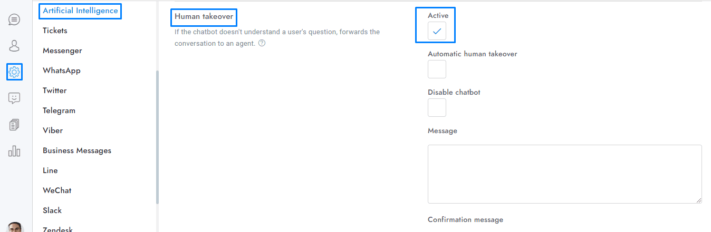Viewport: 711px width, 232px height.
Task: Click inside the Message text area
Action: coord(564,174)
